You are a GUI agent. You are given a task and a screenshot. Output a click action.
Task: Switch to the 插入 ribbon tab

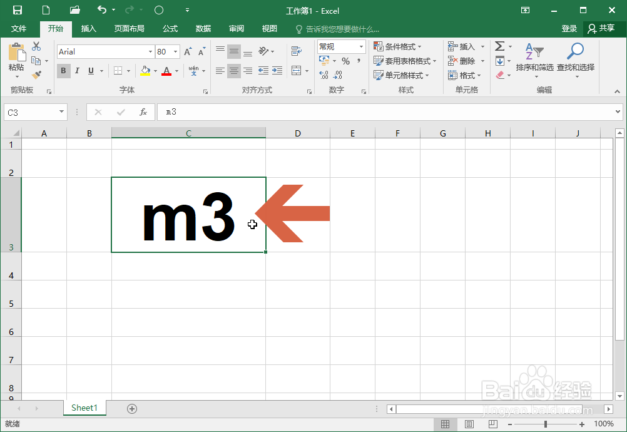[88, 28]
